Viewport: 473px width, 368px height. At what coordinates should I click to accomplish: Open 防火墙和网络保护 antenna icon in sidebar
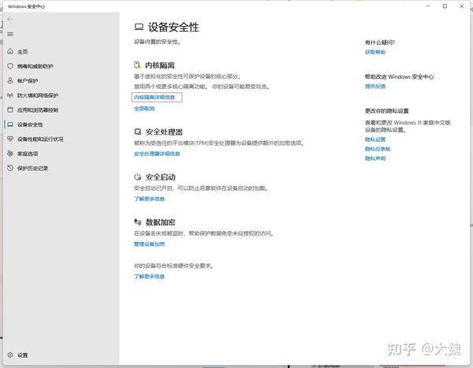[10, 95]
